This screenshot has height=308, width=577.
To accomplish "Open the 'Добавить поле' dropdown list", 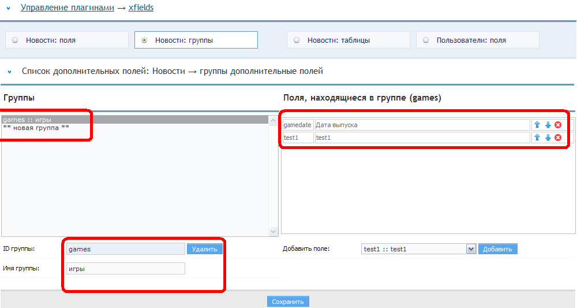I will pos(470,249).
